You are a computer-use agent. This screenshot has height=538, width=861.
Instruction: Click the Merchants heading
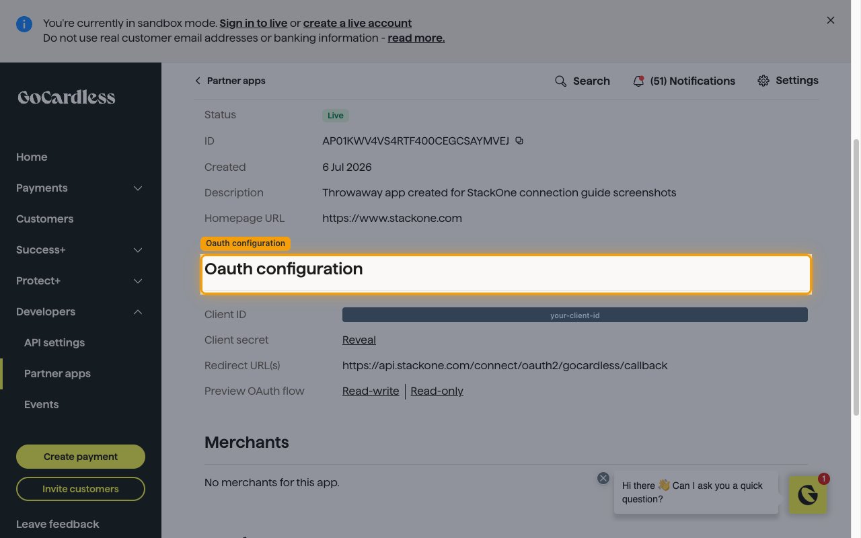click(247, 442)
